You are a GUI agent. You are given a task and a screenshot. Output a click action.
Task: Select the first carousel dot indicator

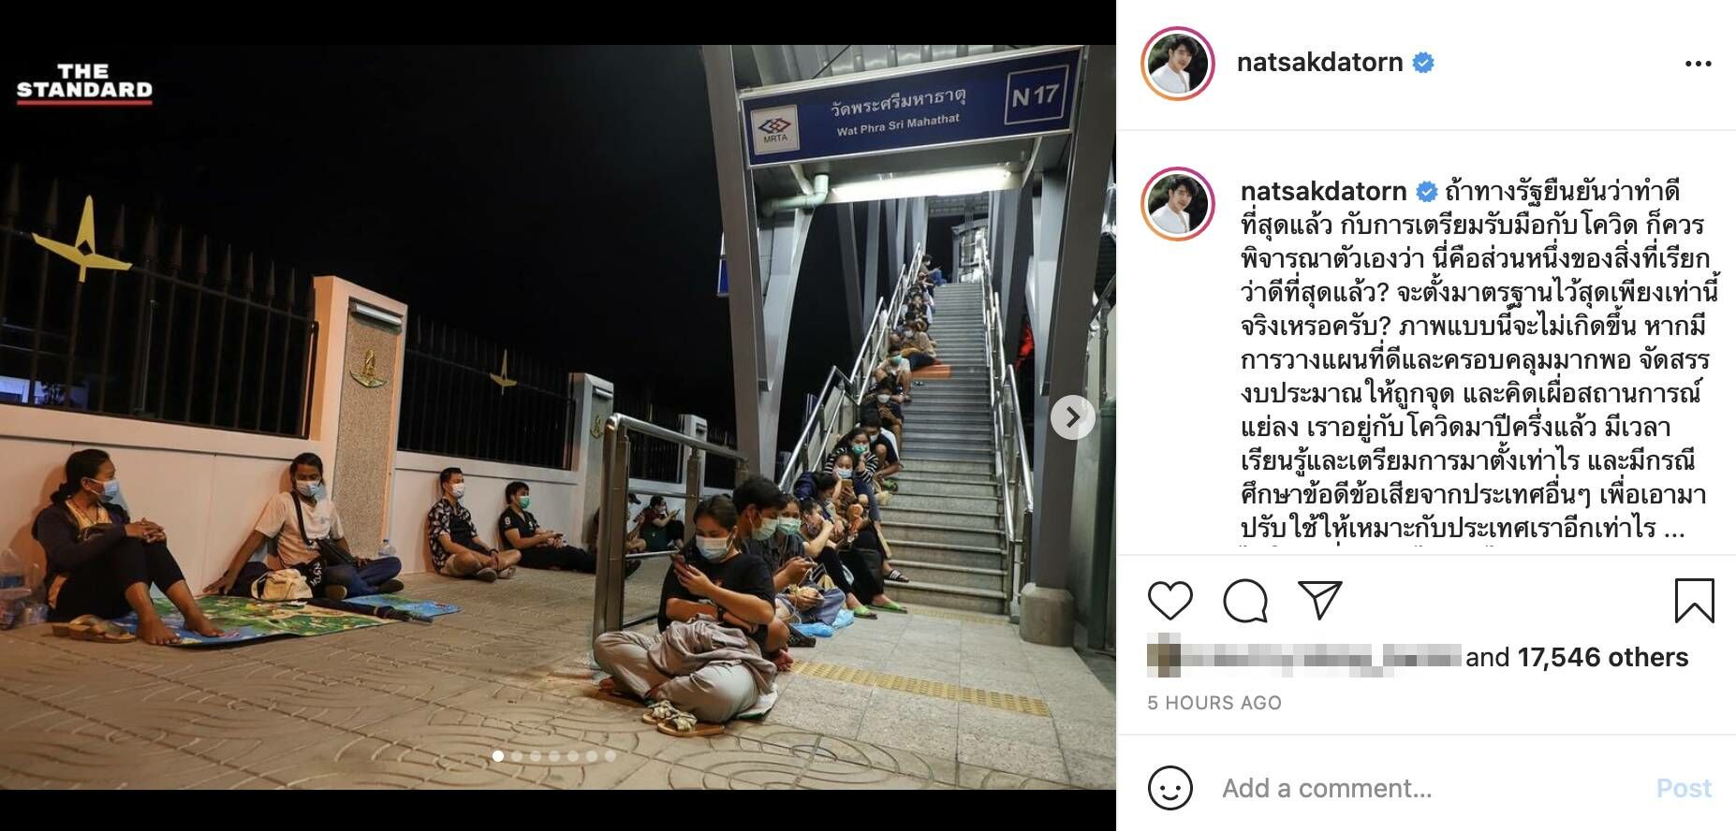coord(498,756)
